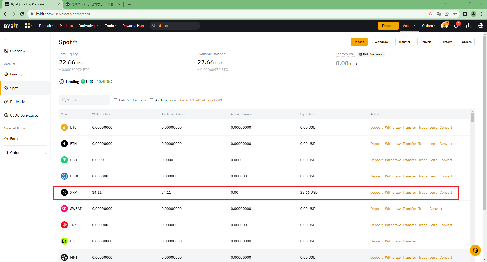This screenshot has height=262, width=487.
Task: Bookmark this page with star icon
Action: point(455,14)
